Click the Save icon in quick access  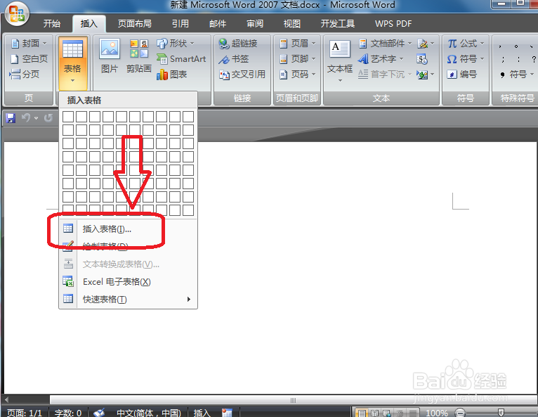point(11,118)
